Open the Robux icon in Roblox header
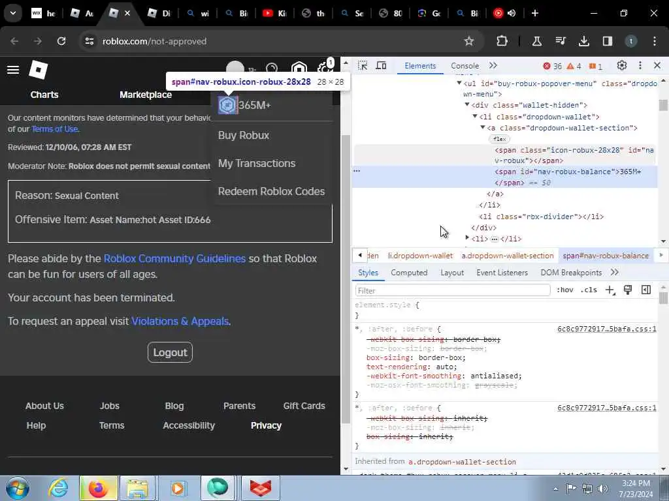This screenshot has height=501, width=669. click(299, 68)
